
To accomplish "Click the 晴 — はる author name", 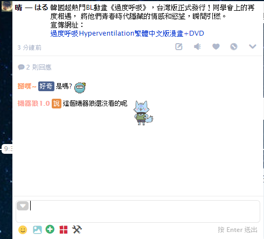I will coord(31,8).
